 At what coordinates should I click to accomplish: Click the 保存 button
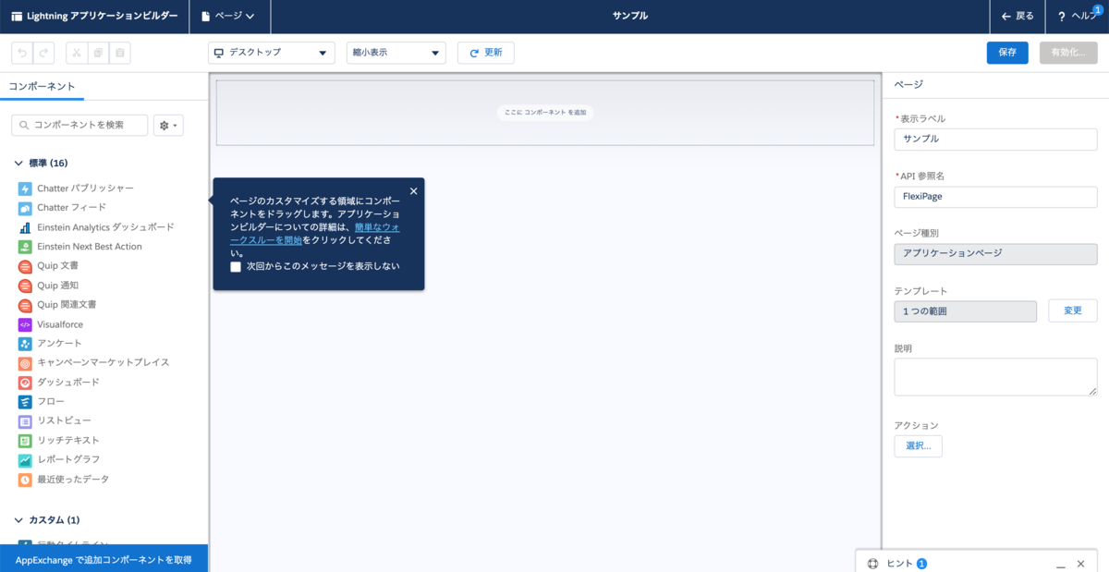pyautogui.click(x=1006, y=53)
